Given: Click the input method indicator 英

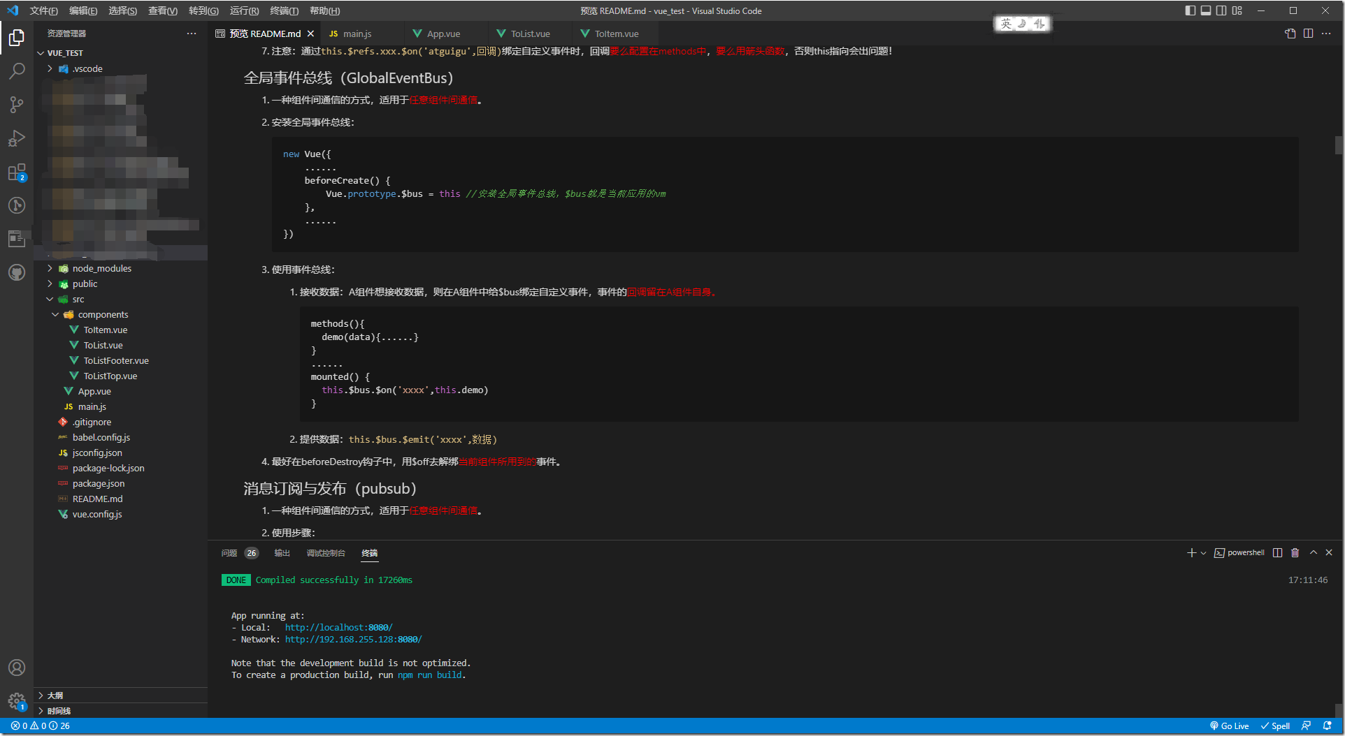Looking at the screenshot, I should [x=1006, y=24].
